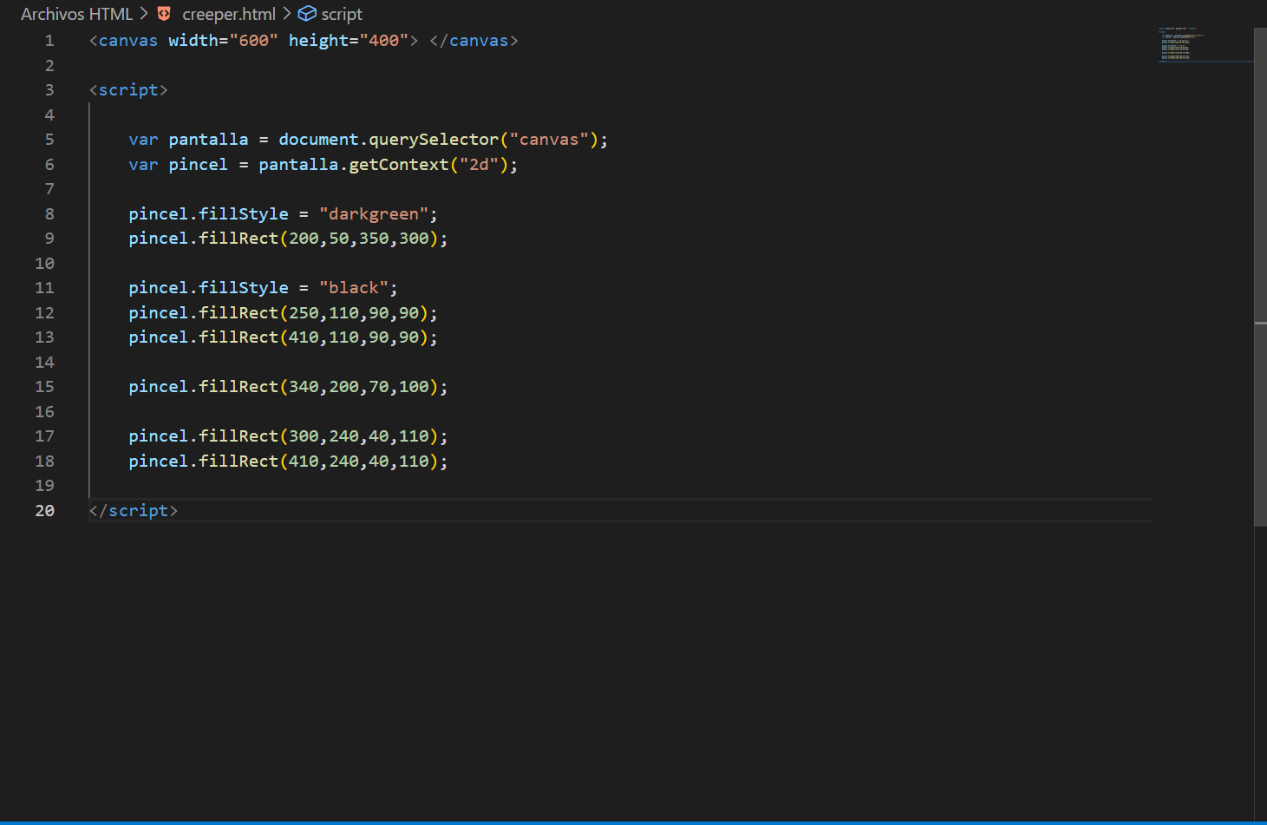Click the creeper.html breadcrumb
Image resolution: width=1267 pixels, height=825 pixels.
(x=229, y=14)
